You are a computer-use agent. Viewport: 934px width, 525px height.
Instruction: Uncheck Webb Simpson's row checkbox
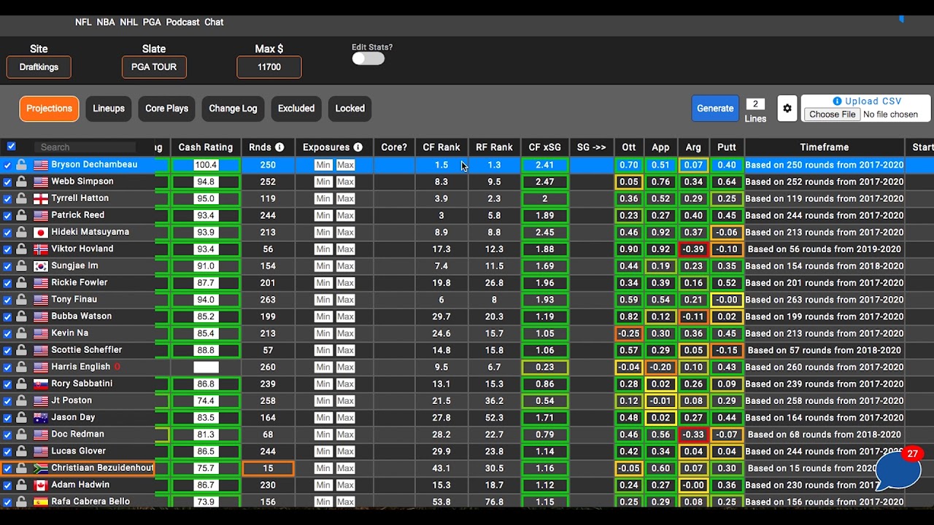[x=7, y=182]
